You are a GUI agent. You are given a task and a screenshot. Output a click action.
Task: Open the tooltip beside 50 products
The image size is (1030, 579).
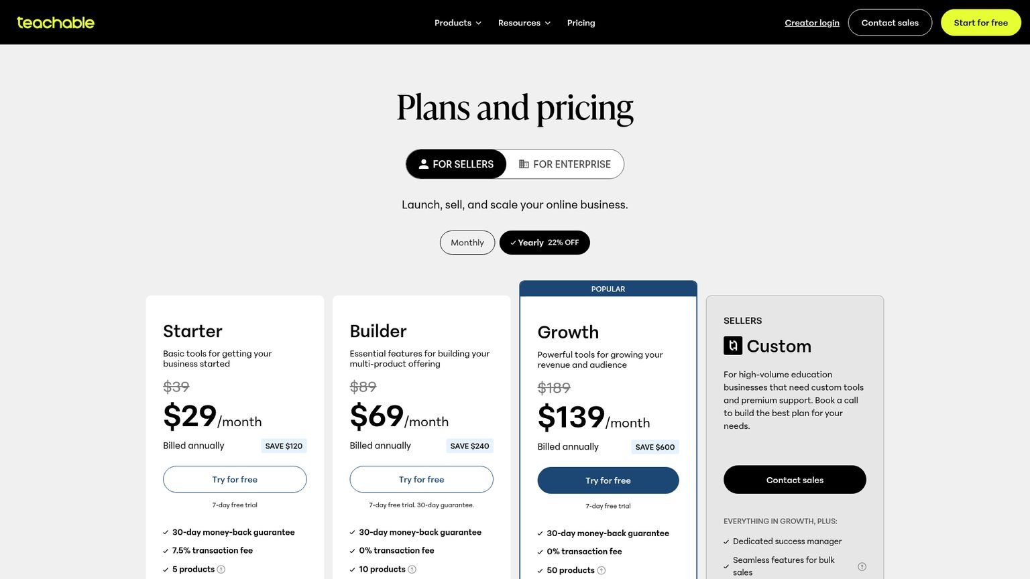pyautogui.click(x=602, y=570)
